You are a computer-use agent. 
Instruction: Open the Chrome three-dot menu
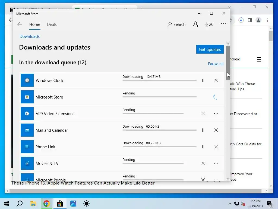tap(267, 20)
